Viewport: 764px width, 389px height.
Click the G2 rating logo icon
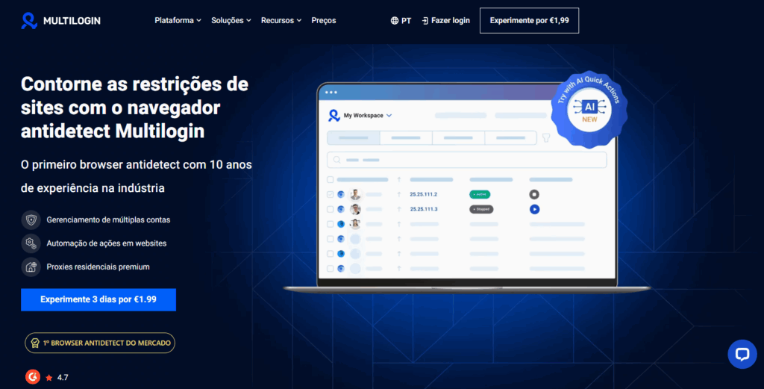pos(32,377)
